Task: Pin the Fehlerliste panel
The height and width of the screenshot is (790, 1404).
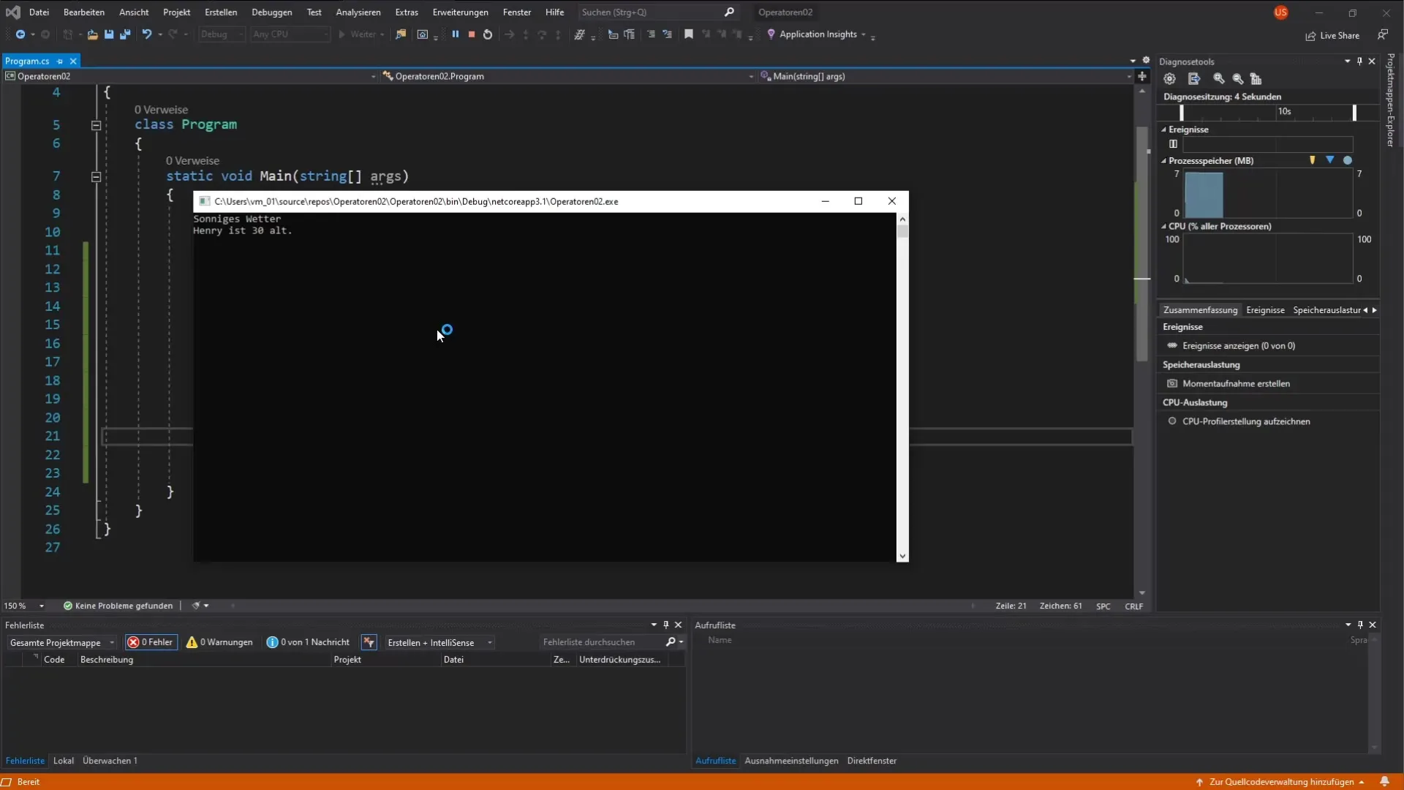Action: [x=665, y=625]
